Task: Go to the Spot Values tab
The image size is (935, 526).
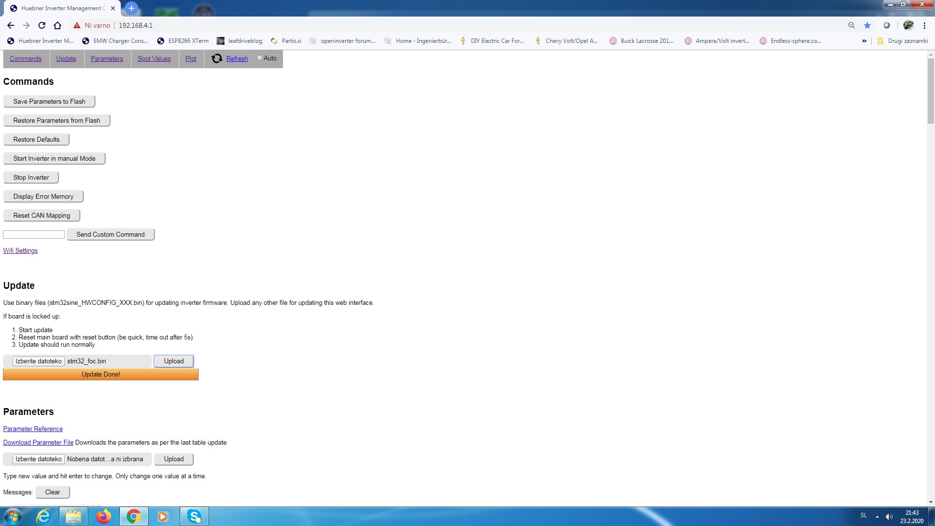Action: click(x=154, y=58)
